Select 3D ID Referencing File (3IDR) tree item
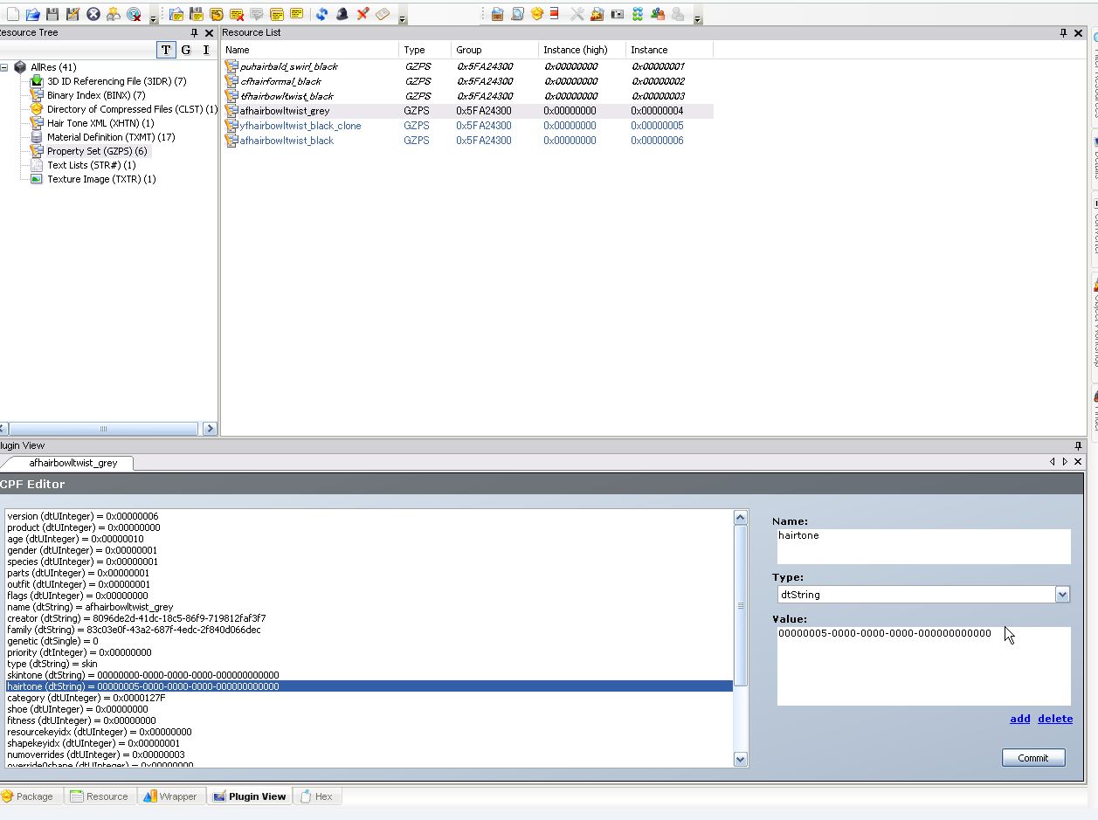Image resolution: width=1098 pixels, height=820 pixels. point(116,81)
